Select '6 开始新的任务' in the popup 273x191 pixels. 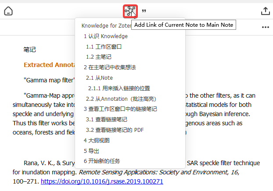point(102,161)
